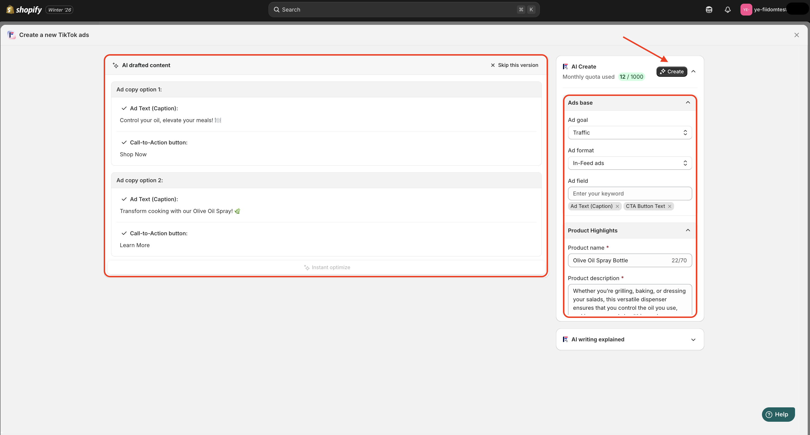Click the app icon beside TikTok ads title
This screenshot has width=810, height=435.
(x=12, y=35)
